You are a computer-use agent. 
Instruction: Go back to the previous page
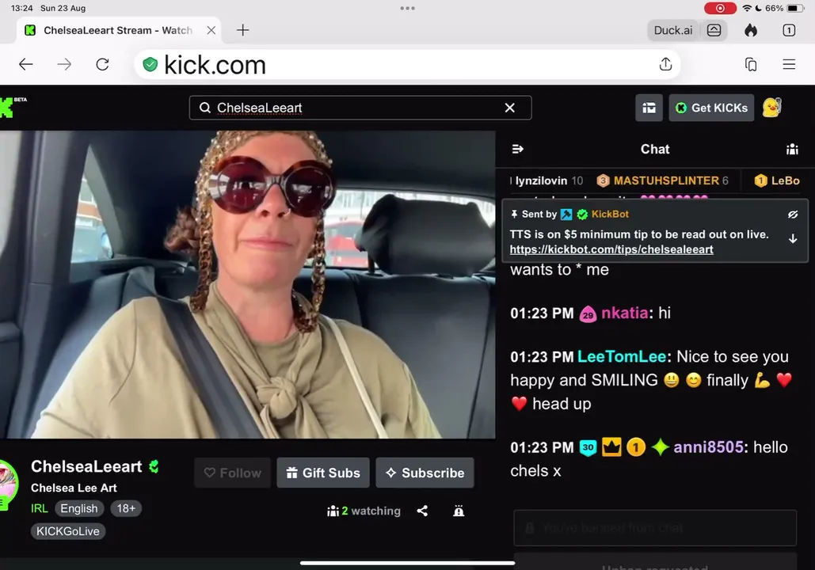pos(25,64)
